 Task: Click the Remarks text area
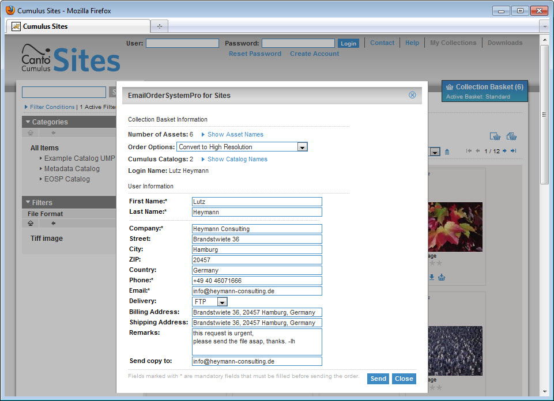257,342
